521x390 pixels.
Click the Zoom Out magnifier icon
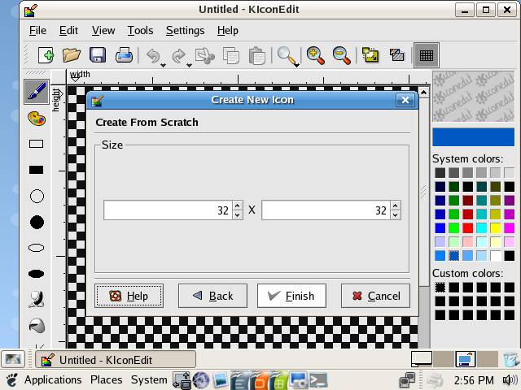point(342,55)
